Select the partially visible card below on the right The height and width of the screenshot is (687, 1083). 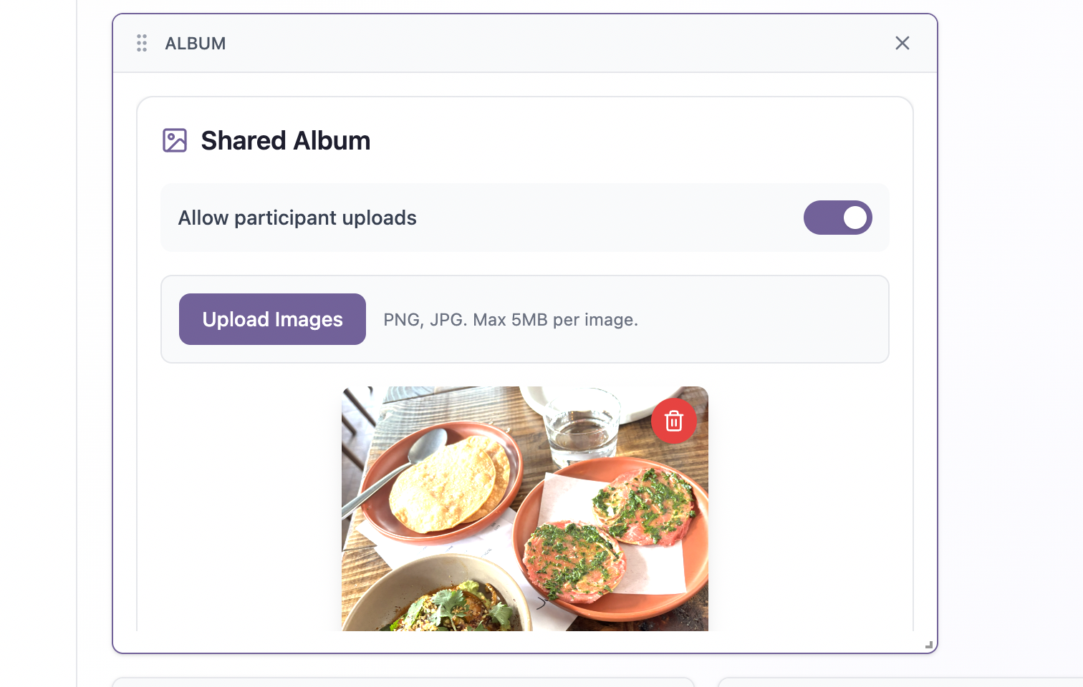(x=900, y=682)
